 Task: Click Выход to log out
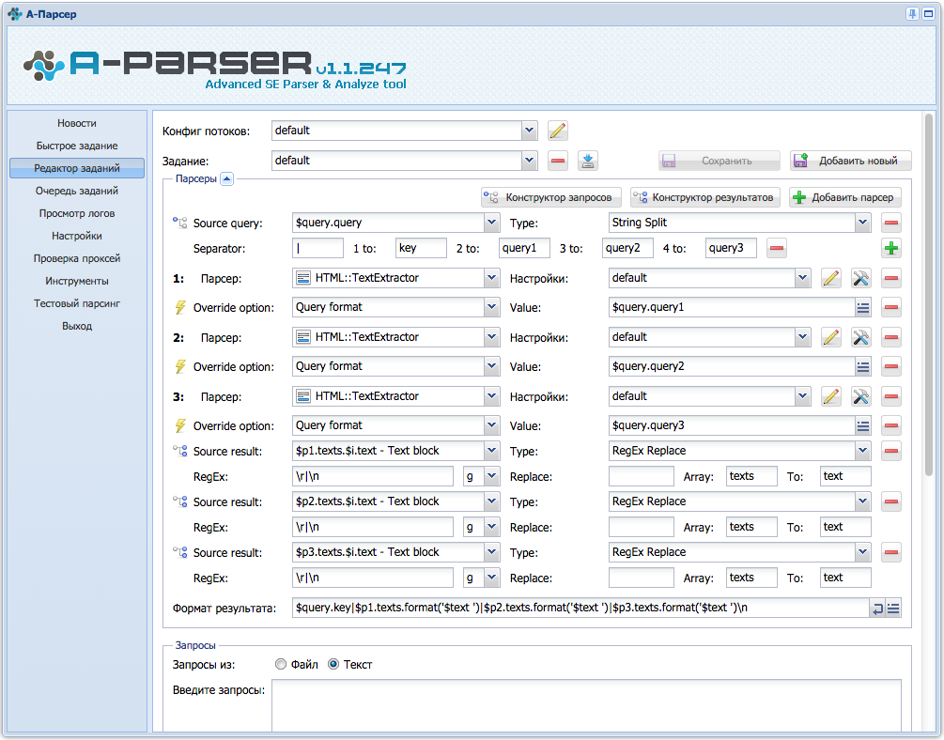tap(77, 327)
